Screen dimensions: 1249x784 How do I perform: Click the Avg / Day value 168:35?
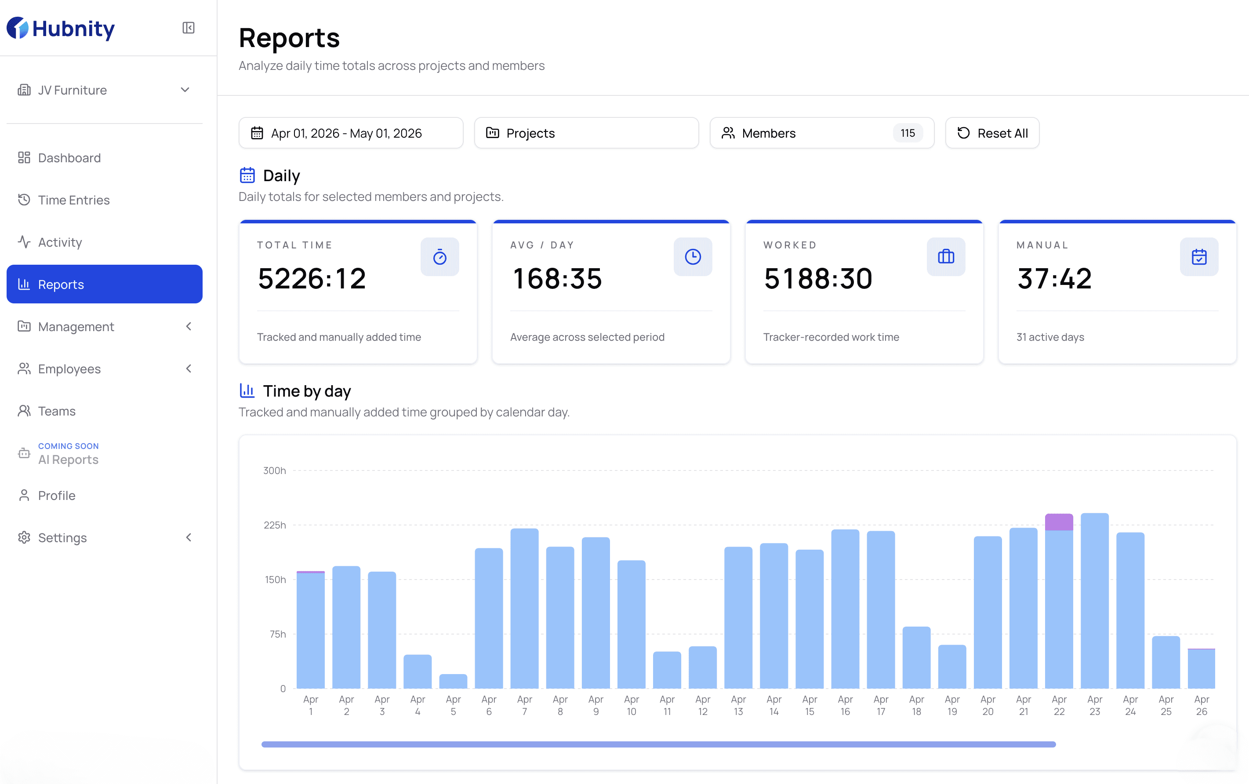point(557,279)
